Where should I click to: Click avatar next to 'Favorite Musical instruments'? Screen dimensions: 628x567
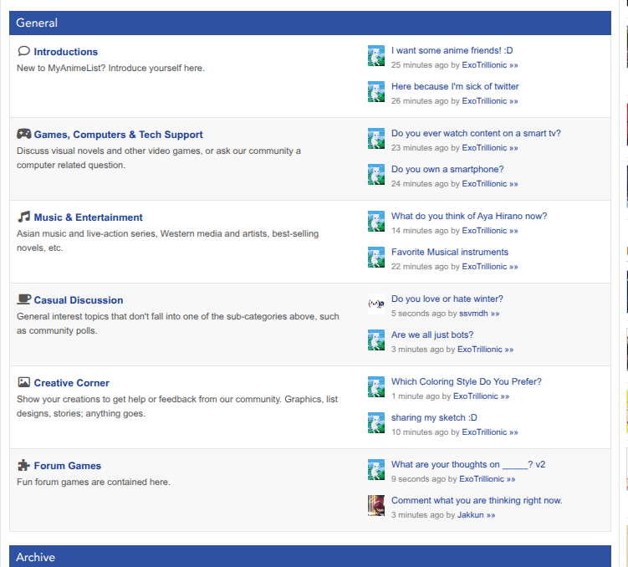point(376,257)
